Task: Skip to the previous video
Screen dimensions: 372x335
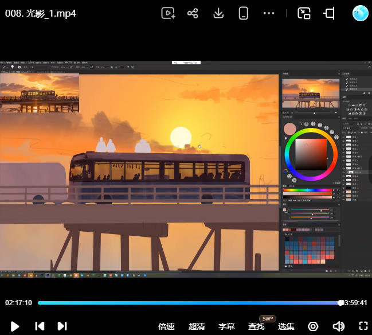Action: tap(40, 326)
